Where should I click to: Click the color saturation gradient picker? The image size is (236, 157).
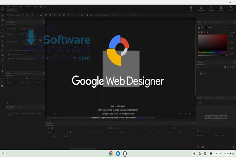pos(212,43)
